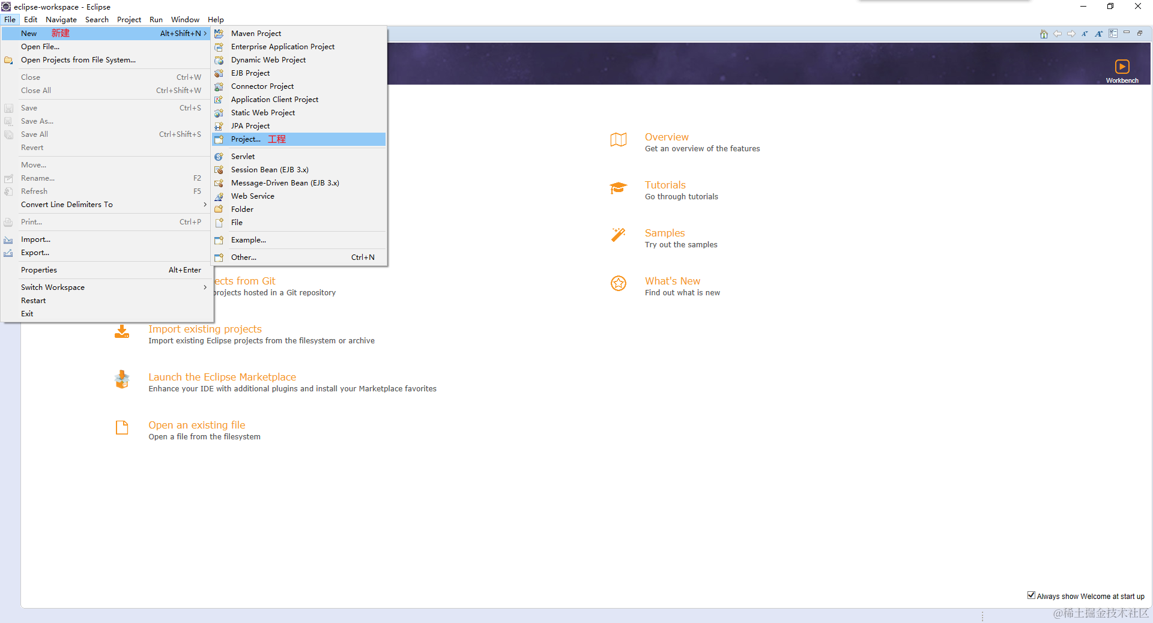Screen dimensions: 1153x623
Task: Open the Navigate menu
Action: click(61, 20)
